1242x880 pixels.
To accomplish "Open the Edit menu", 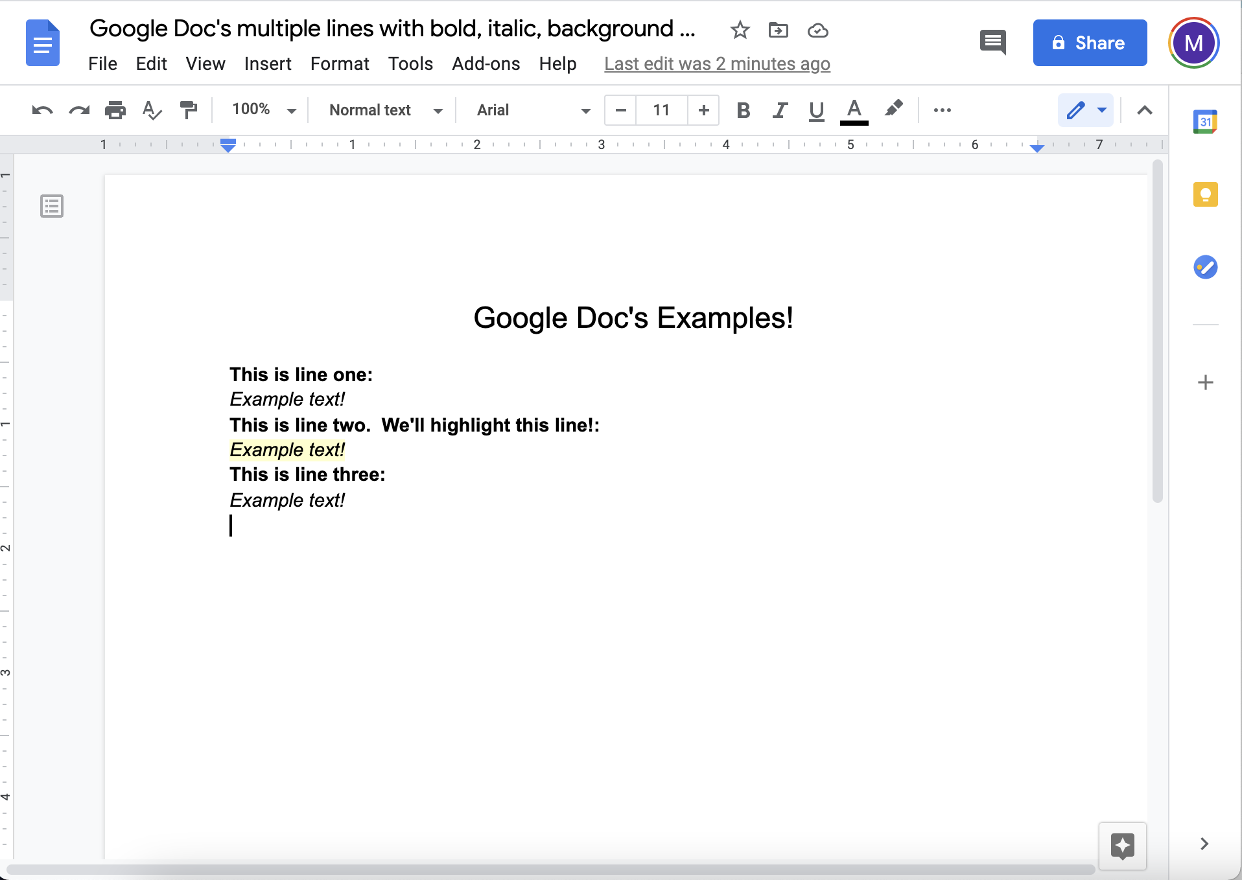I will [x=151, y=64].
